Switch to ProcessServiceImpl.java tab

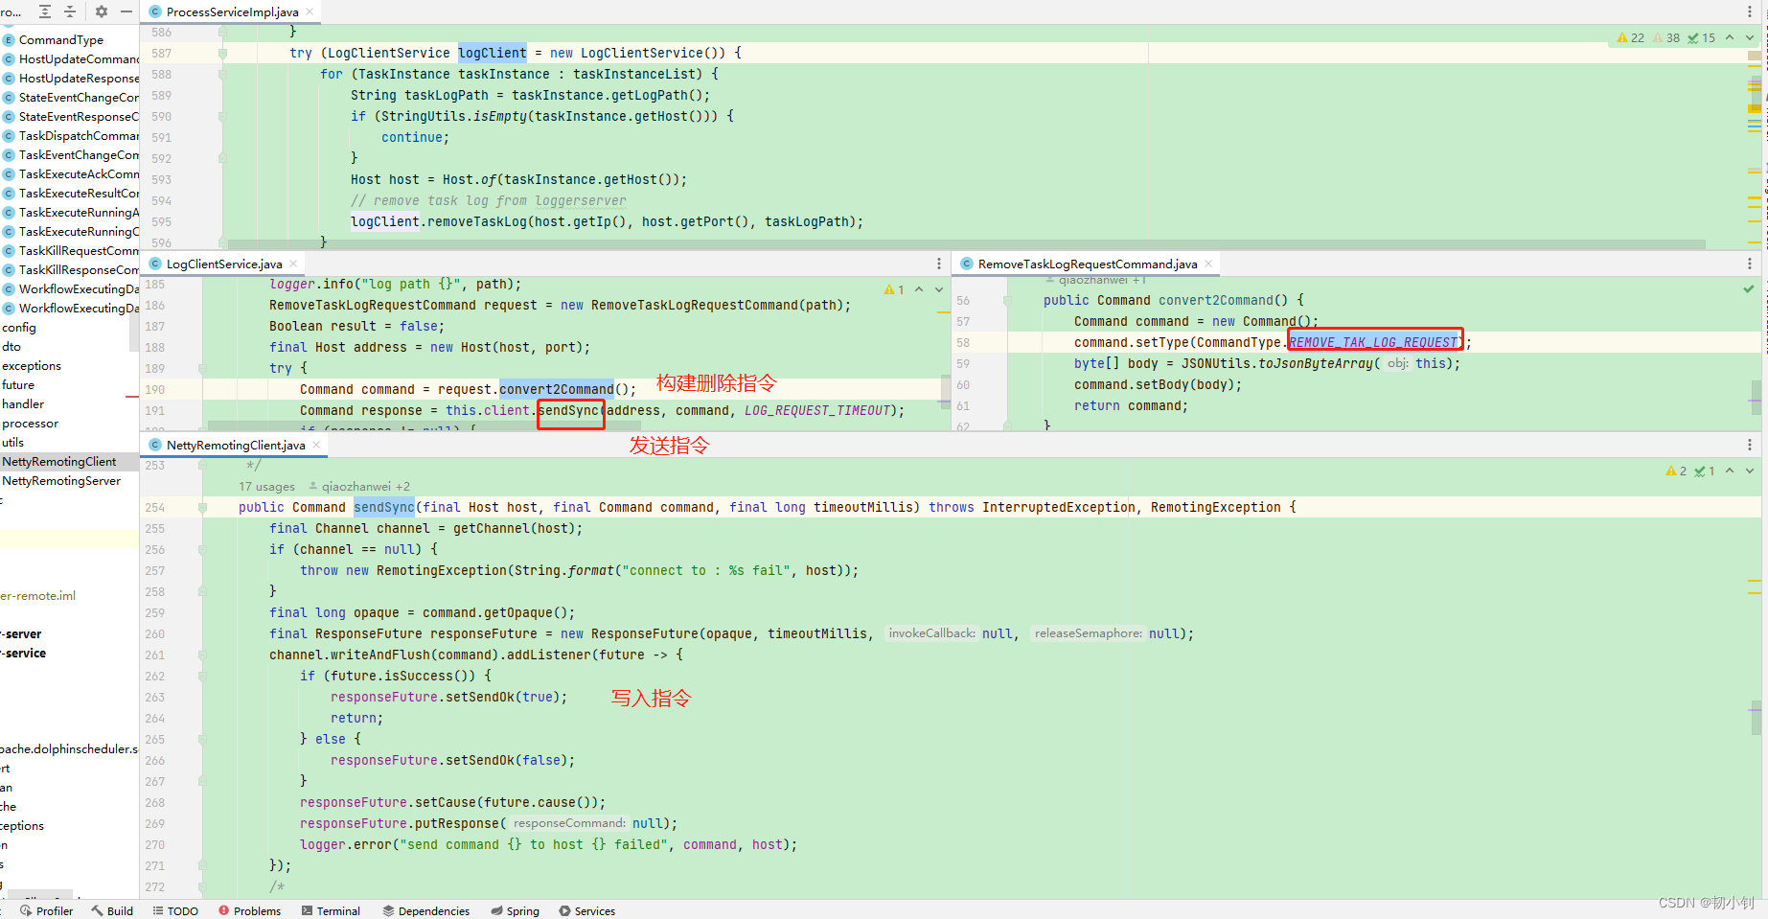click(x=232, y=11)
